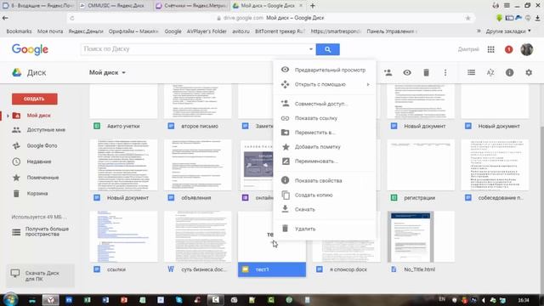Click the browser back arrow
Screen dimensions: 544x306
(6, 18)
